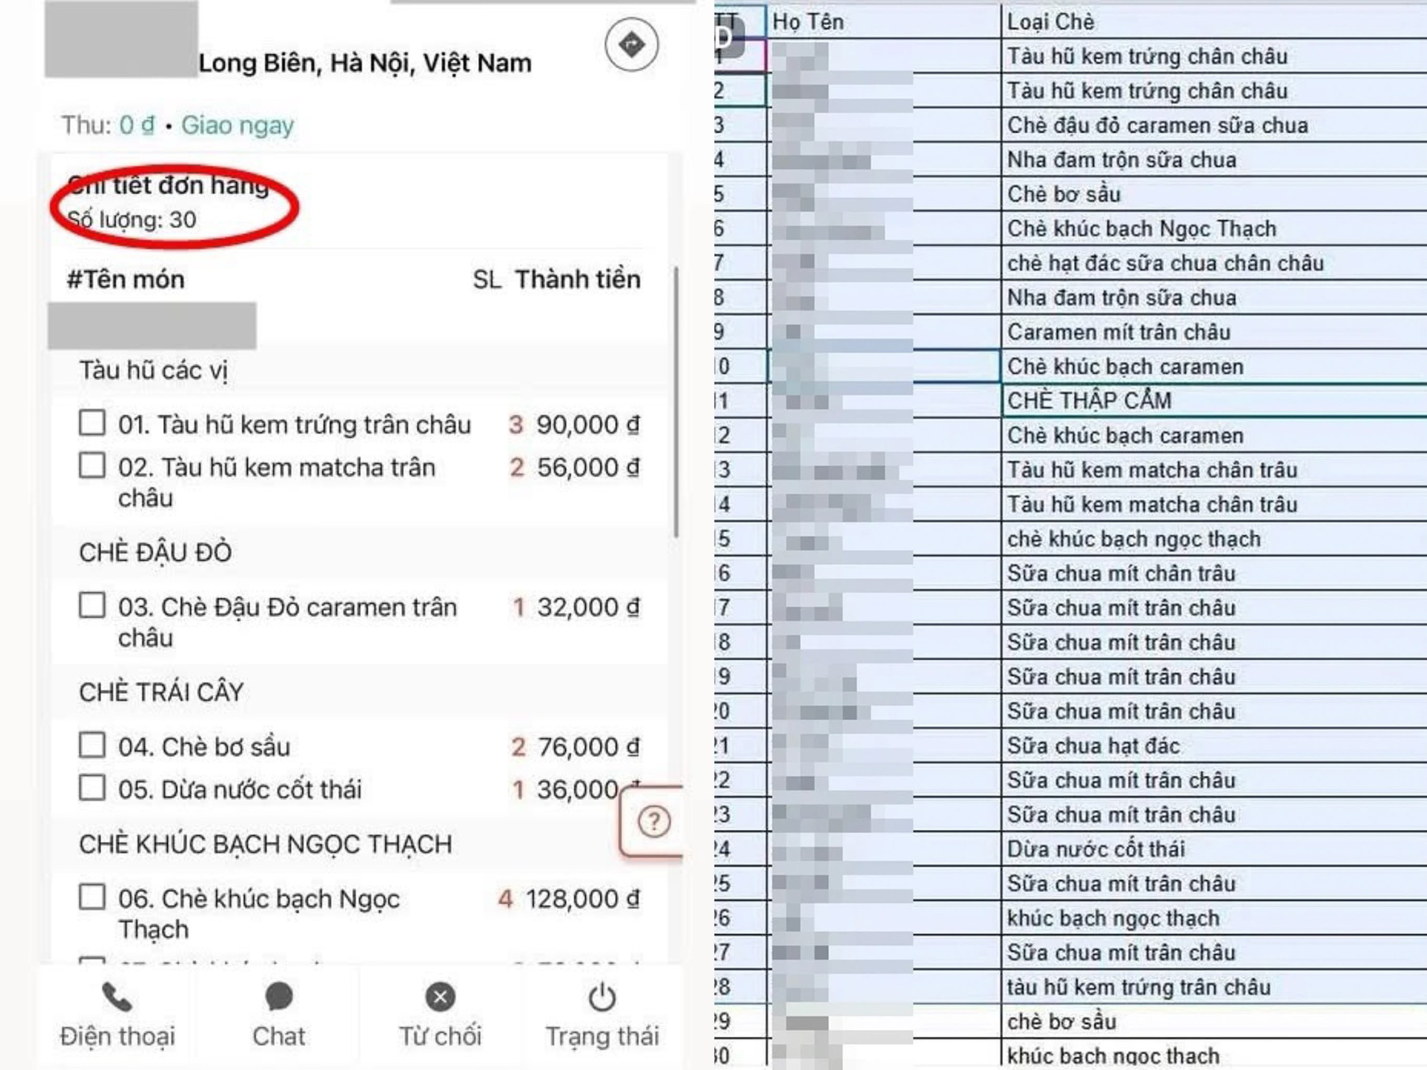
Task: Tap the Từ chối reject icon
Action: point(440,997)
